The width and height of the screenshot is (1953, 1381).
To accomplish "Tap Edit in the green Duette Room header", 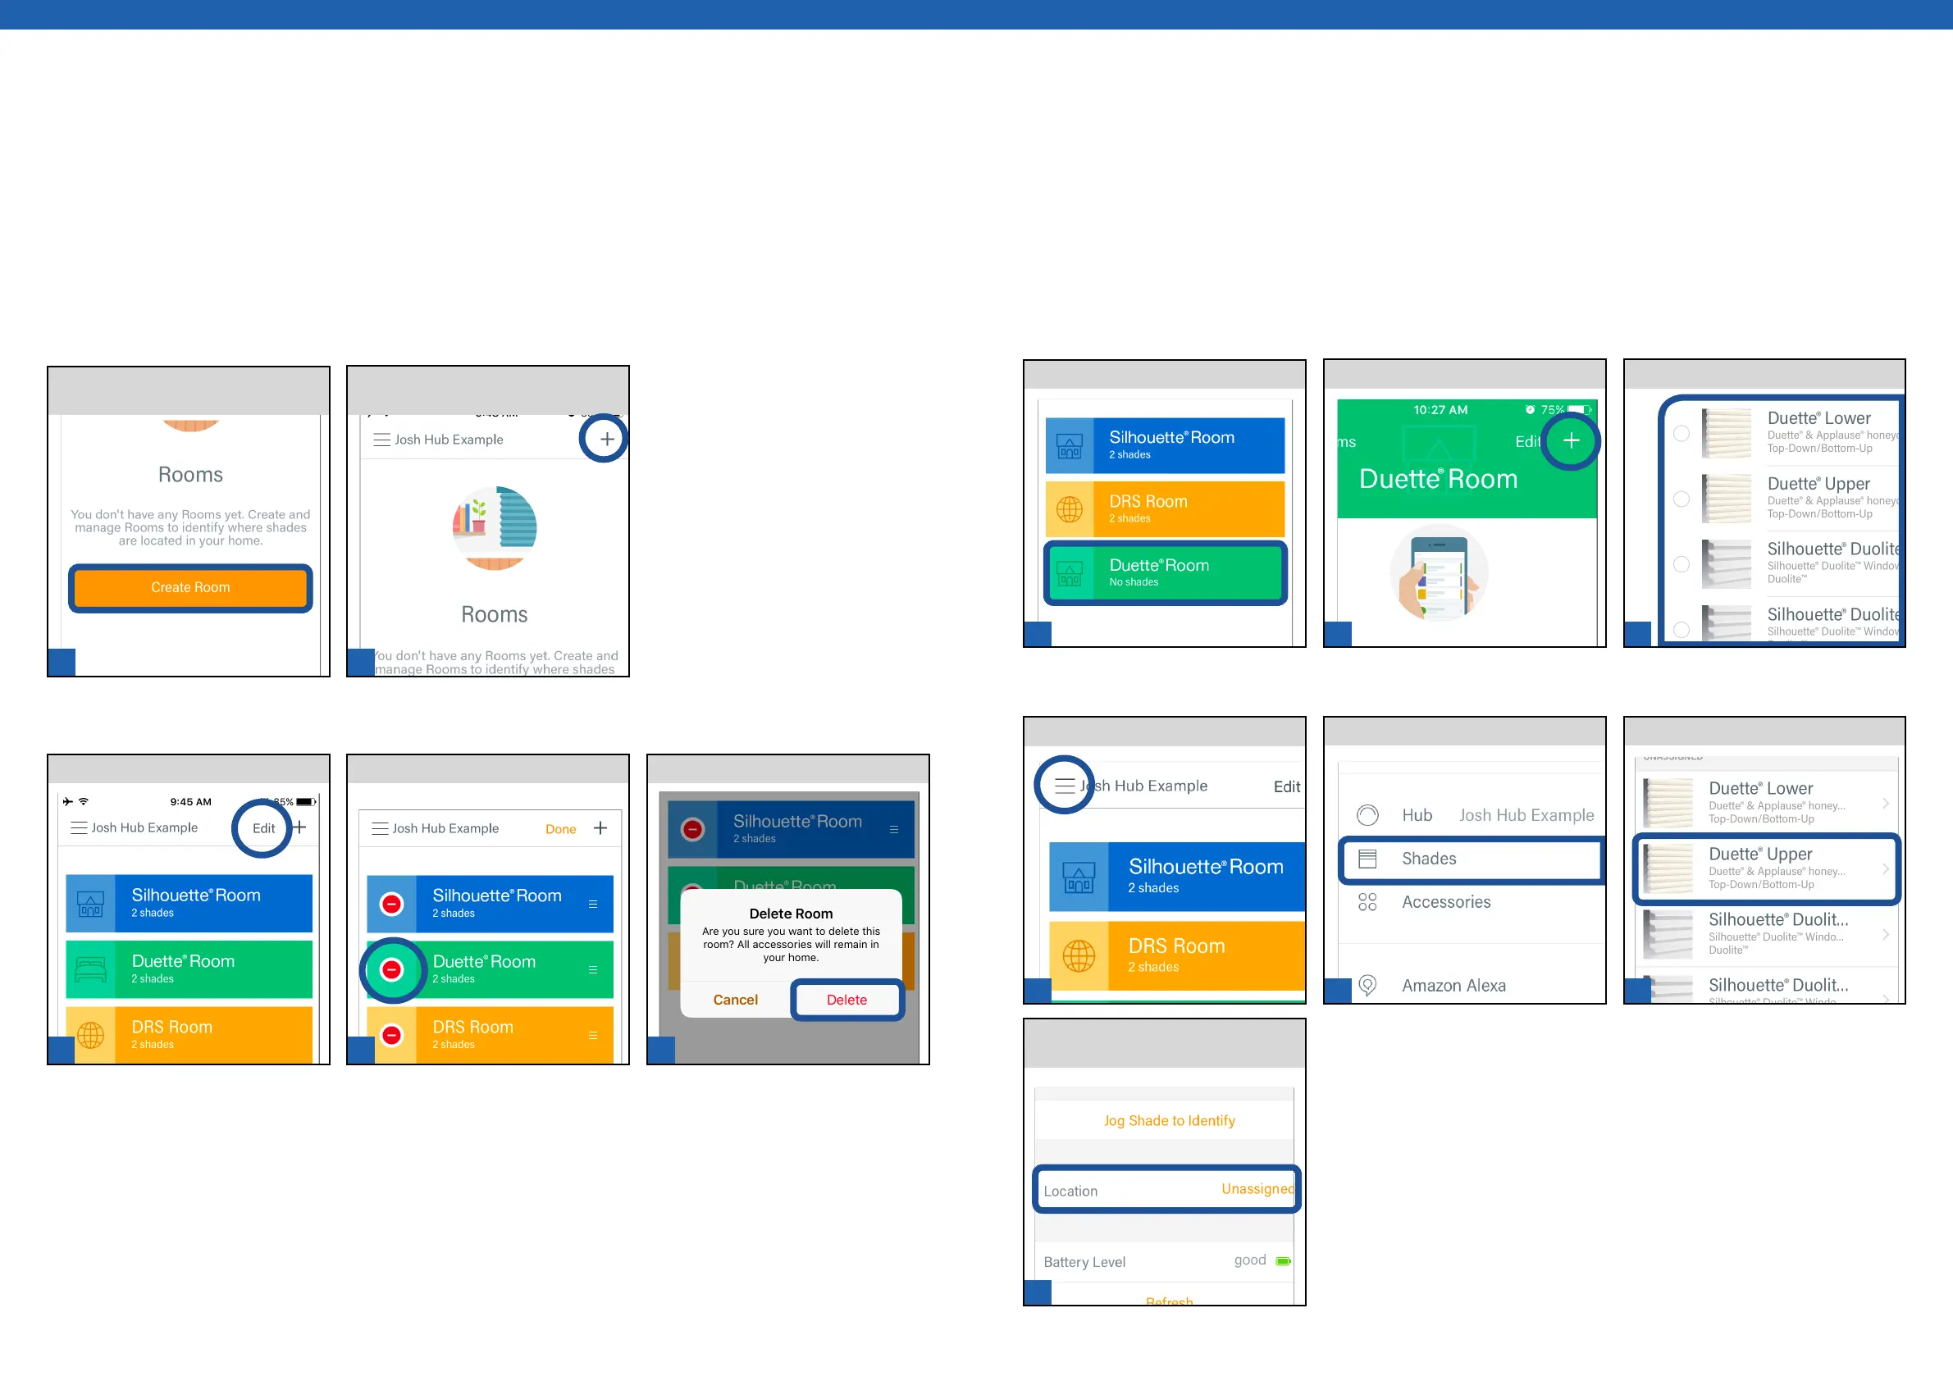I will coord(1527,441).
